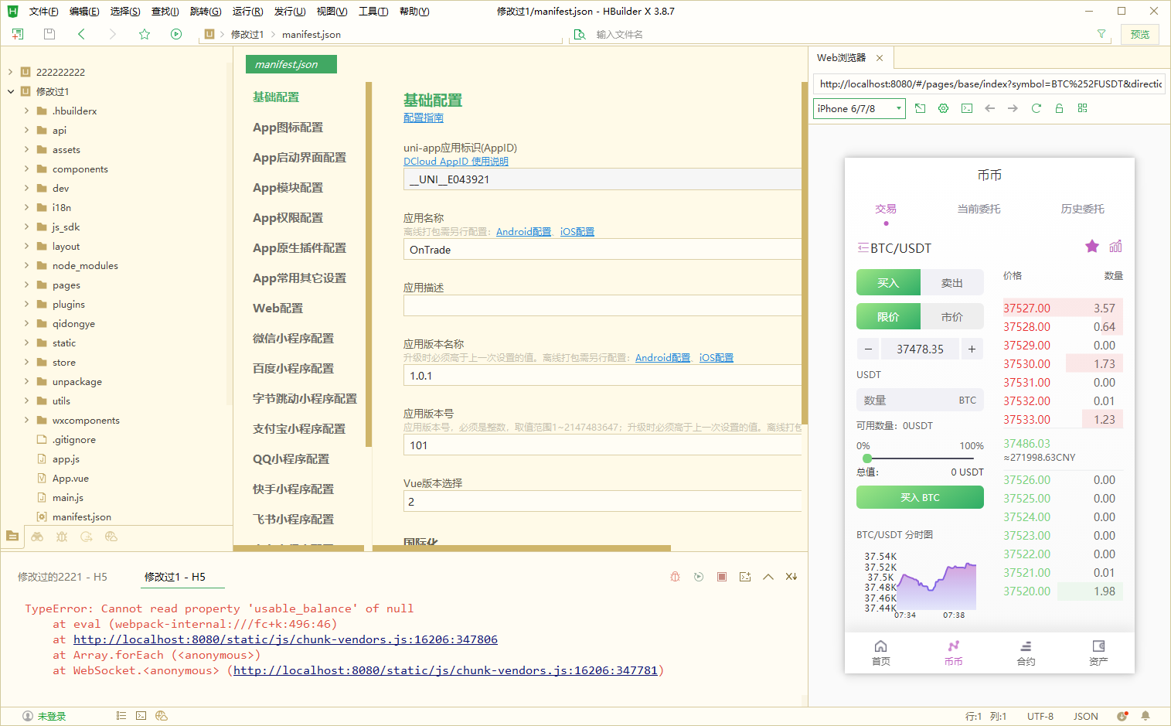Click the 买入 BTC button
The height and width of the screenshot is (726, 1171).
920,497
